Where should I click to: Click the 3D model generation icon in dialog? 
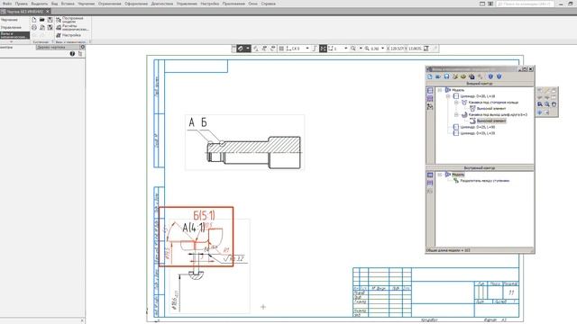click(x=472, y=76)
